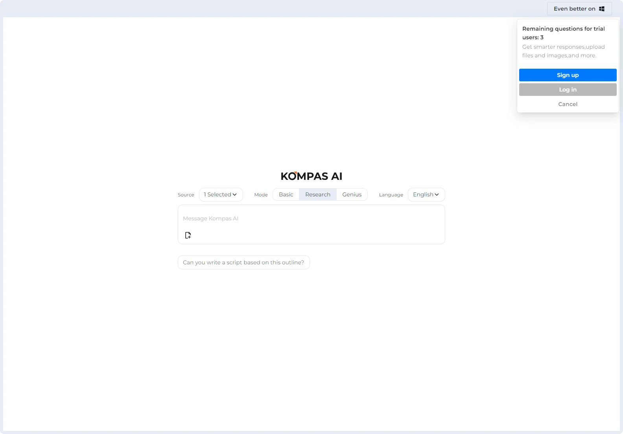The width and height of the screenshot is (623, 434).
Task: Click the Log in button
Action: (x=568, y=90)
